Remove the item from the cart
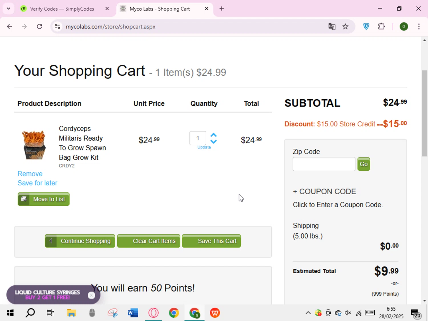 click(30, 174)
